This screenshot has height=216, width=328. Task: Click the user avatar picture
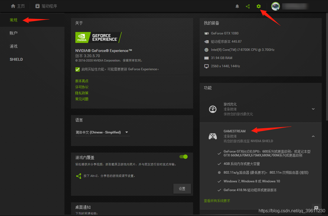[x=275, y=6]
